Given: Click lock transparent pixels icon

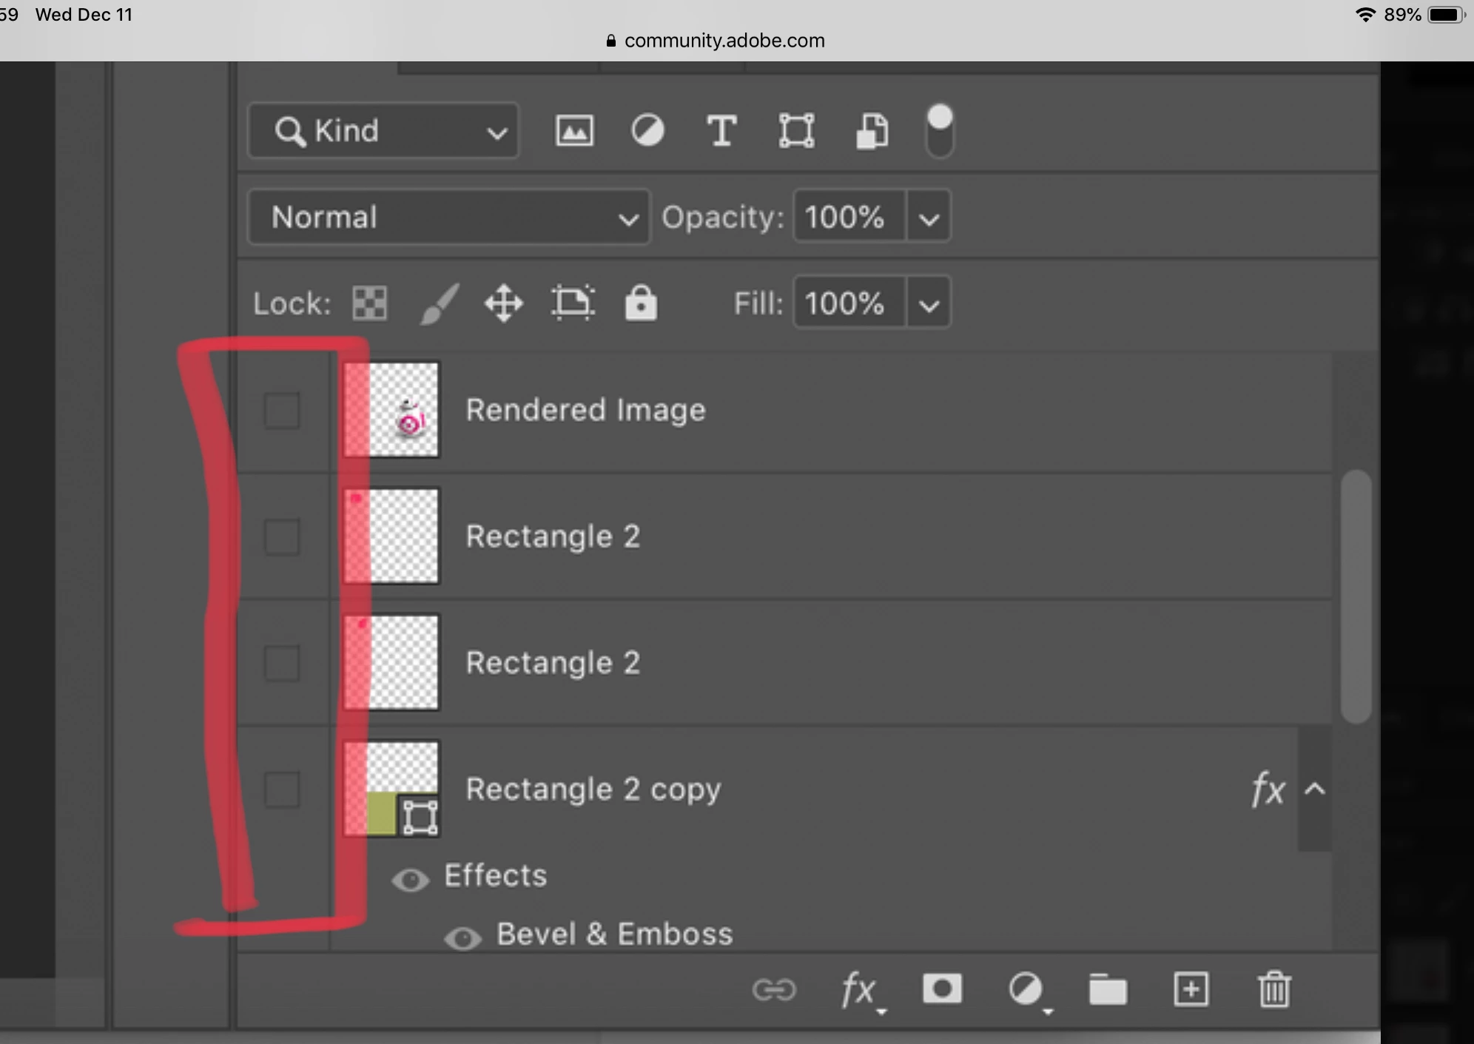Looking at the screenshot, I should tap(369, 303).
